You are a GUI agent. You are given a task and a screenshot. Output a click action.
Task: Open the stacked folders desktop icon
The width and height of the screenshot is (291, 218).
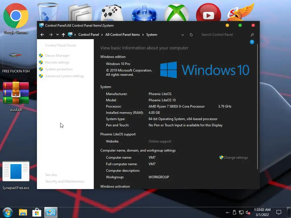(x=80, y=12)
